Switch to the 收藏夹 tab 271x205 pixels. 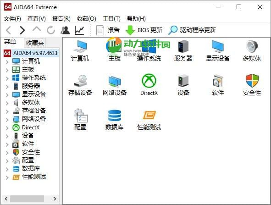pyautogui.click(x=35, y=43)
